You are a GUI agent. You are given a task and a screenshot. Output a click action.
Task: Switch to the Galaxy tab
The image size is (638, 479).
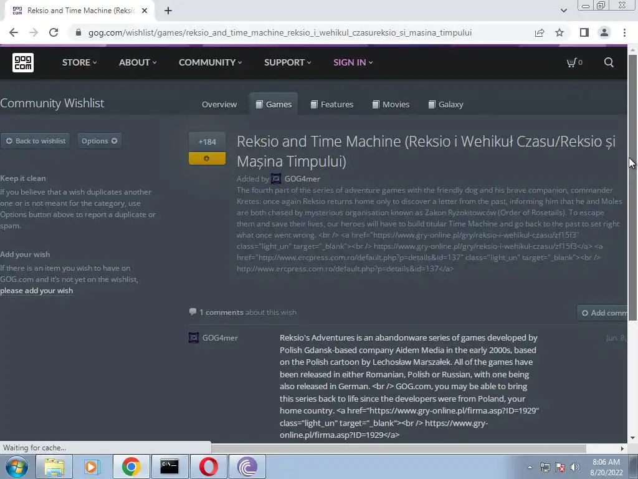tap(446, 104)
